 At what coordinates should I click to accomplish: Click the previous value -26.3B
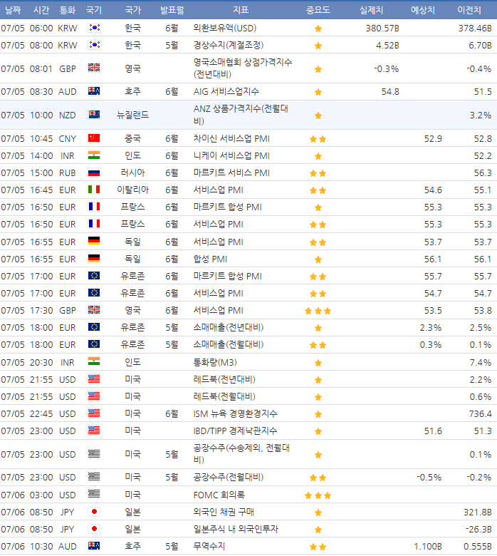click(x=478, y=529)
